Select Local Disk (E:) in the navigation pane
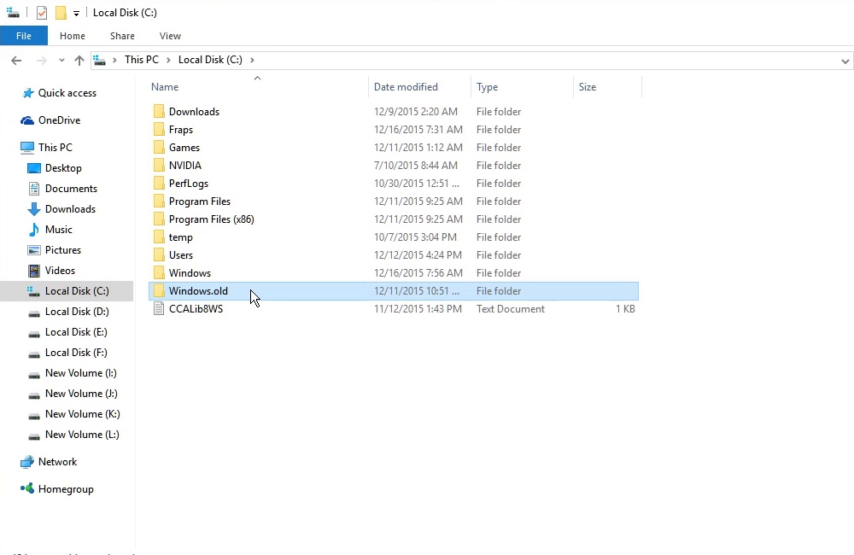The image size is (854, 555). click(x=76, y=332)
